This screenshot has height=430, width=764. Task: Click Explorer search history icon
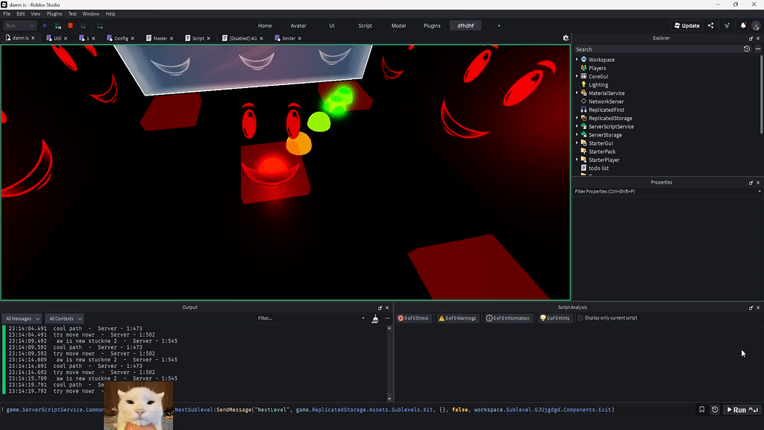(x=746, y=49)
